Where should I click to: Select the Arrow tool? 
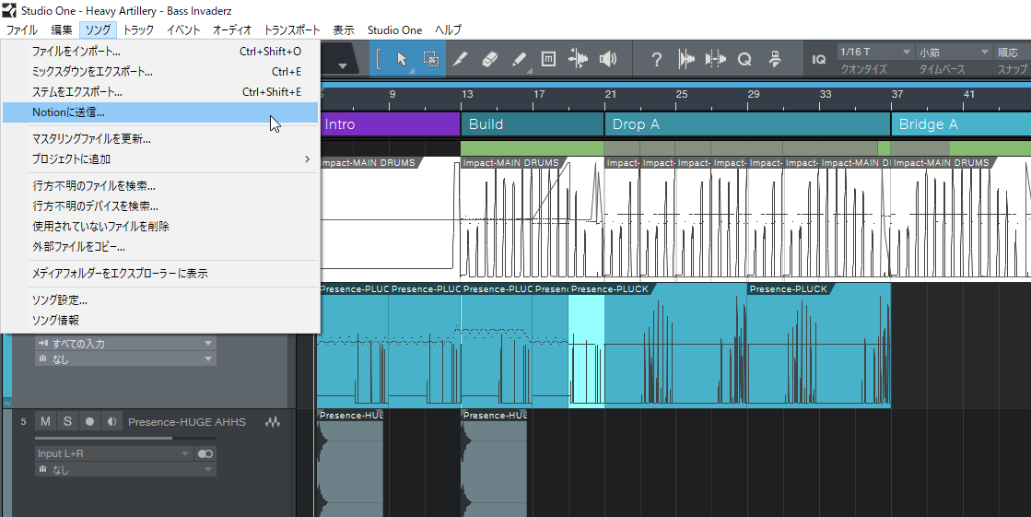tap(402, 59)
